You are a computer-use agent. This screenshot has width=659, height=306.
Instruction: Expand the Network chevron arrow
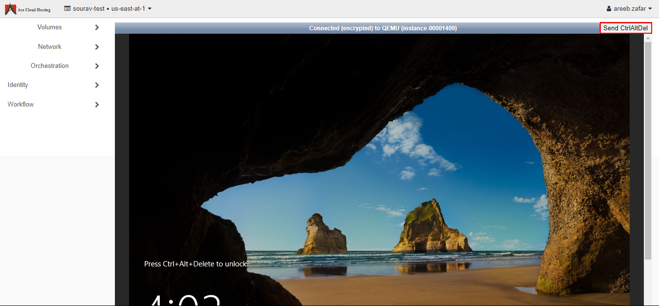[97, 47]
